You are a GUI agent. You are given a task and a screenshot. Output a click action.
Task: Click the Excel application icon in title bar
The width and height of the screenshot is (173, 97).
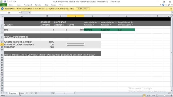[1, 2]
